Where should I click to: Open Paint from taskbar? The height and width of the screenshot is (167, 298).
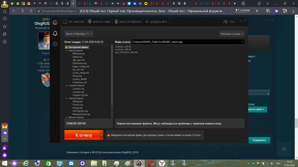coord(128,163)
